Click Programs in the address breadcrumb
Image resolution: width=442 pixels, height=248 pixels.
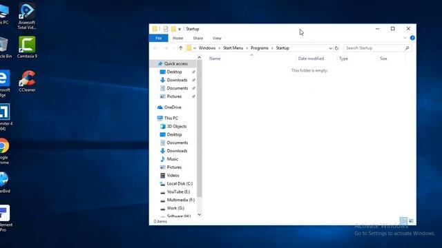pyautogui.click(x=260, y=48)
